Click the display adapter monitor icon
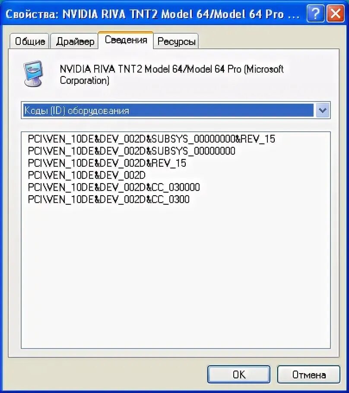The width and height of the screenshot is (349, 393). click(33, 73)
